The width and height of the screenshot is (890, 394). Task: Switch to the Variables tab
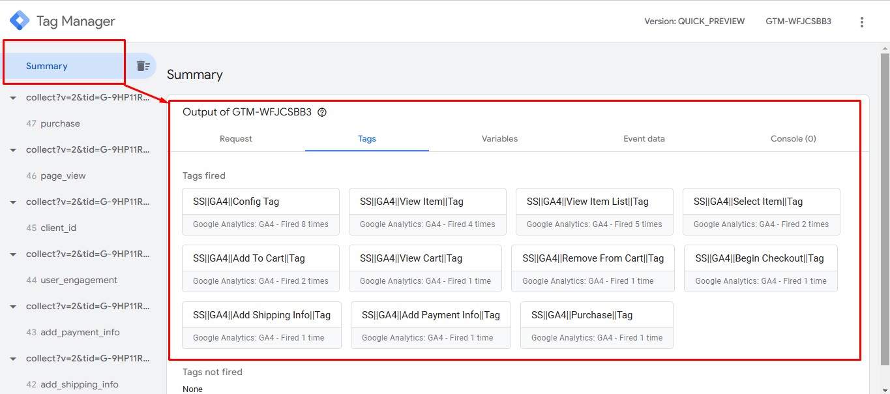coord(499,138)
